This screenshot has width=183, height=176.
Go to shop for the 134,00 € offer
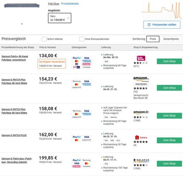pyautogui.click(x=169, y=61)
